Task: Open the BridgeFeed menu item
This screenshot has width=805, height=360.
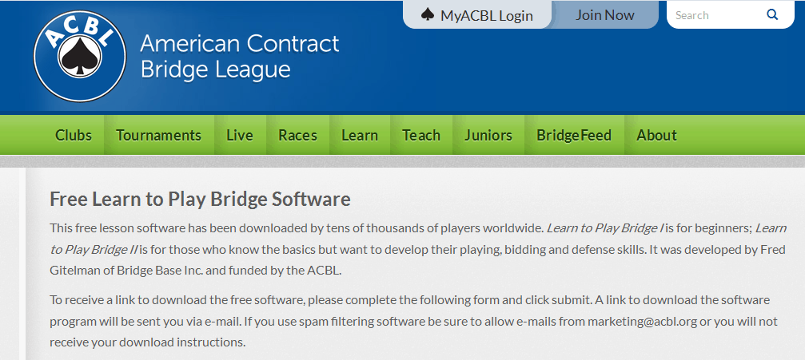Action: 574,135
